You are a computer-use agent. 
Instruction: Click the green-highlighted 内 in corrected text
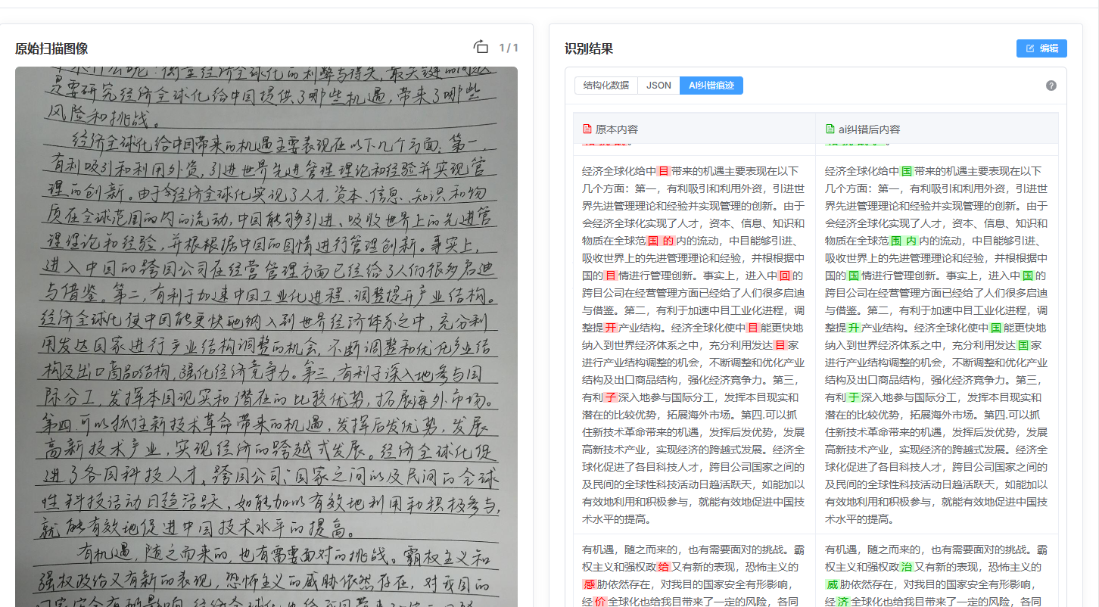tap(911, 241)
